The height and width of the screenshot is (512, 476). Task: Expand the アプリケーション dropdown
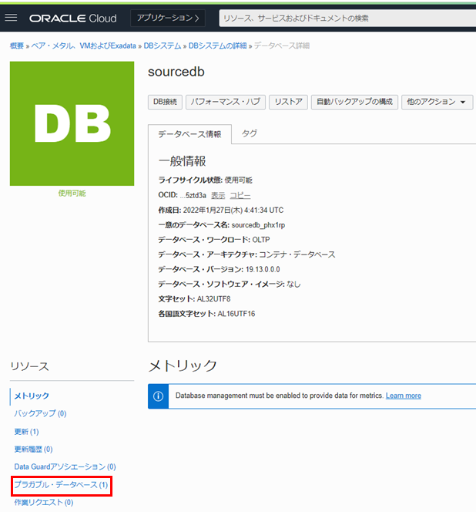pyautogui.click(x=168, y=17)
